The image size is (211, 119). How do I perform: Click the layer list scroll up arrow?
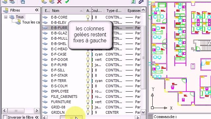tap(143, 10)
